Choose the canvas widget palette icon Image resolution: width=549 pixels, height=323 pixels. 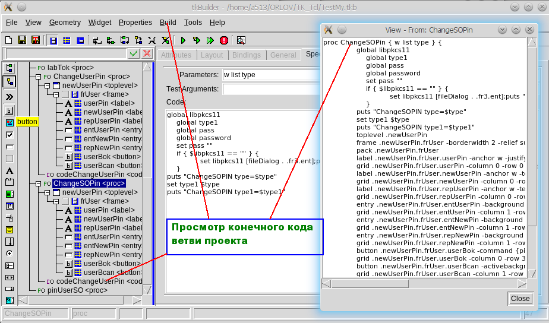[10, 122]
